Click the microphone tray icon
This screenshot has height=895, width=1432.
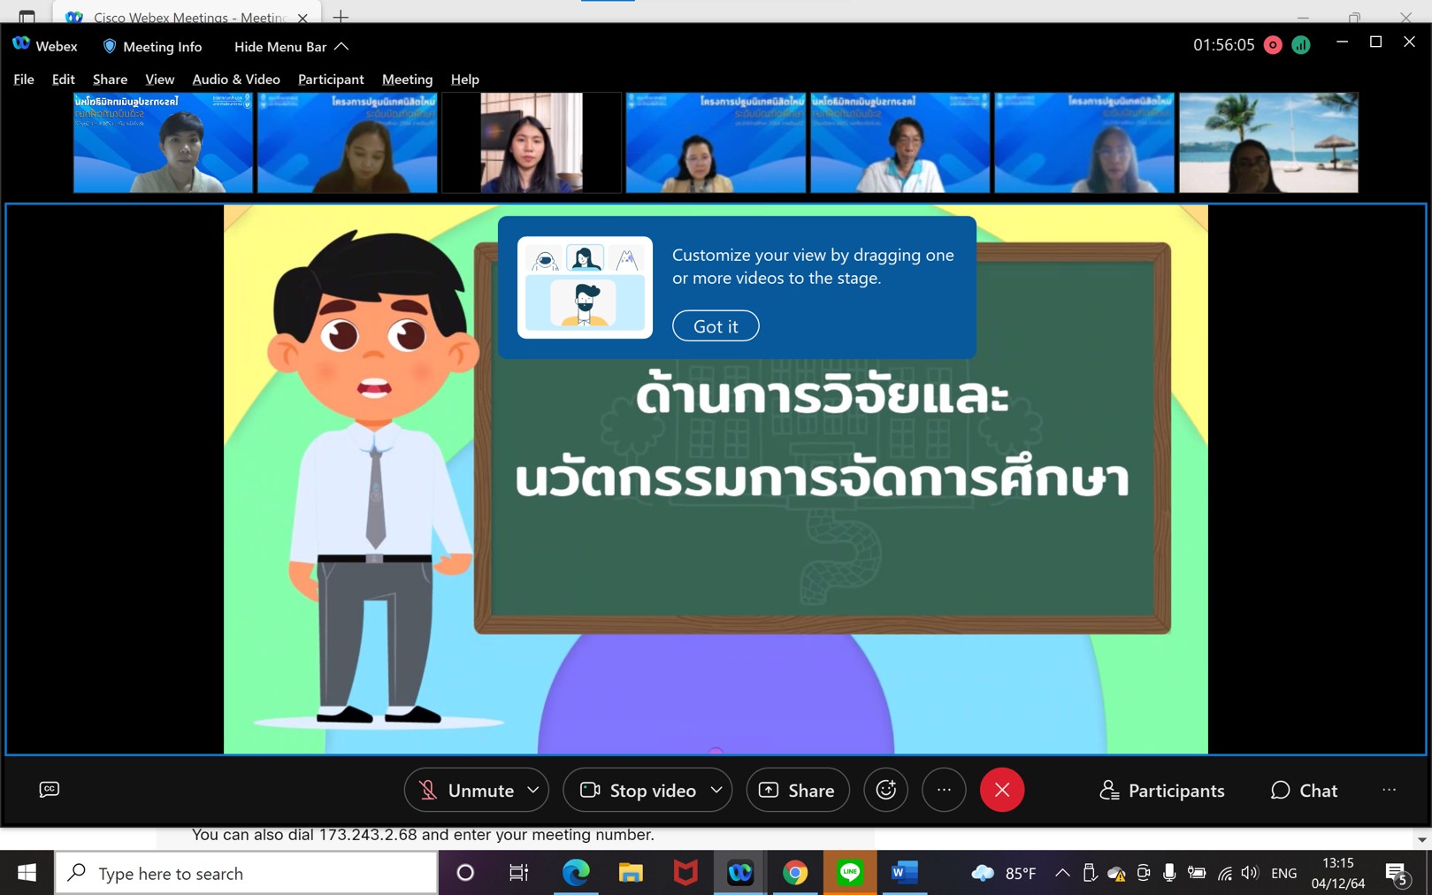click(x=1169, y=873)
